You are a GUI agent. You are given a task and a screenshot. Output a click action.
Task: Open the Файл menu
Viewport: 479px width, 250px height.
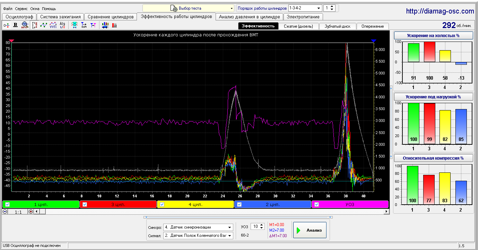[8, 9]
